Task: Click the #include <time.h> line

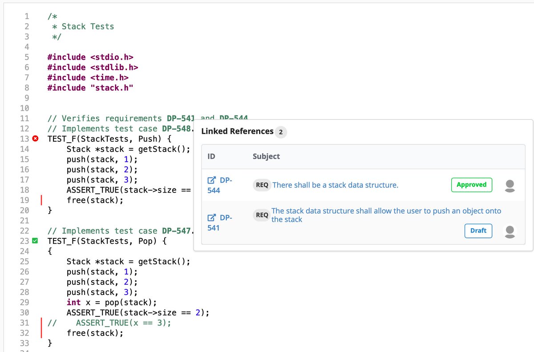Action: click(x=88, y=78)
